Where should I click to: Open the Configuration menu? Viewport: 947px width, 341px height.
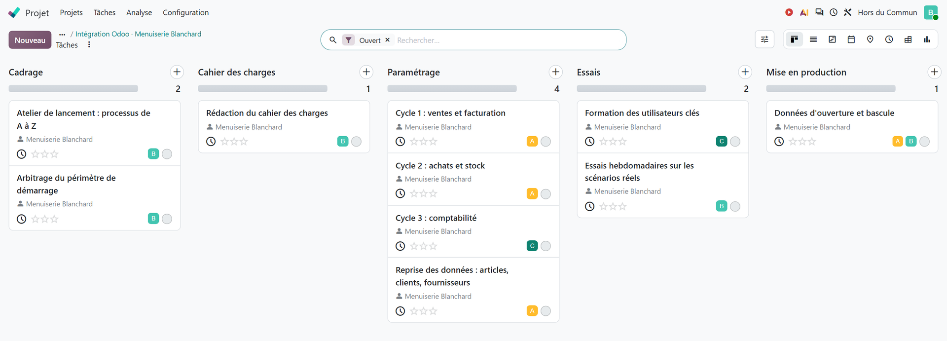186,12
